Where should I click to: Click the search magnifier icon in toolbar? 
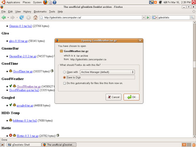pyautogui.click(x=192, y=17)
